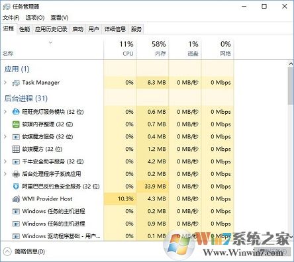Image resolution: width=294 pixels, height=262 pixels.
Task: Switch to the 应用历史记录 tab
Action: [51, 29]
